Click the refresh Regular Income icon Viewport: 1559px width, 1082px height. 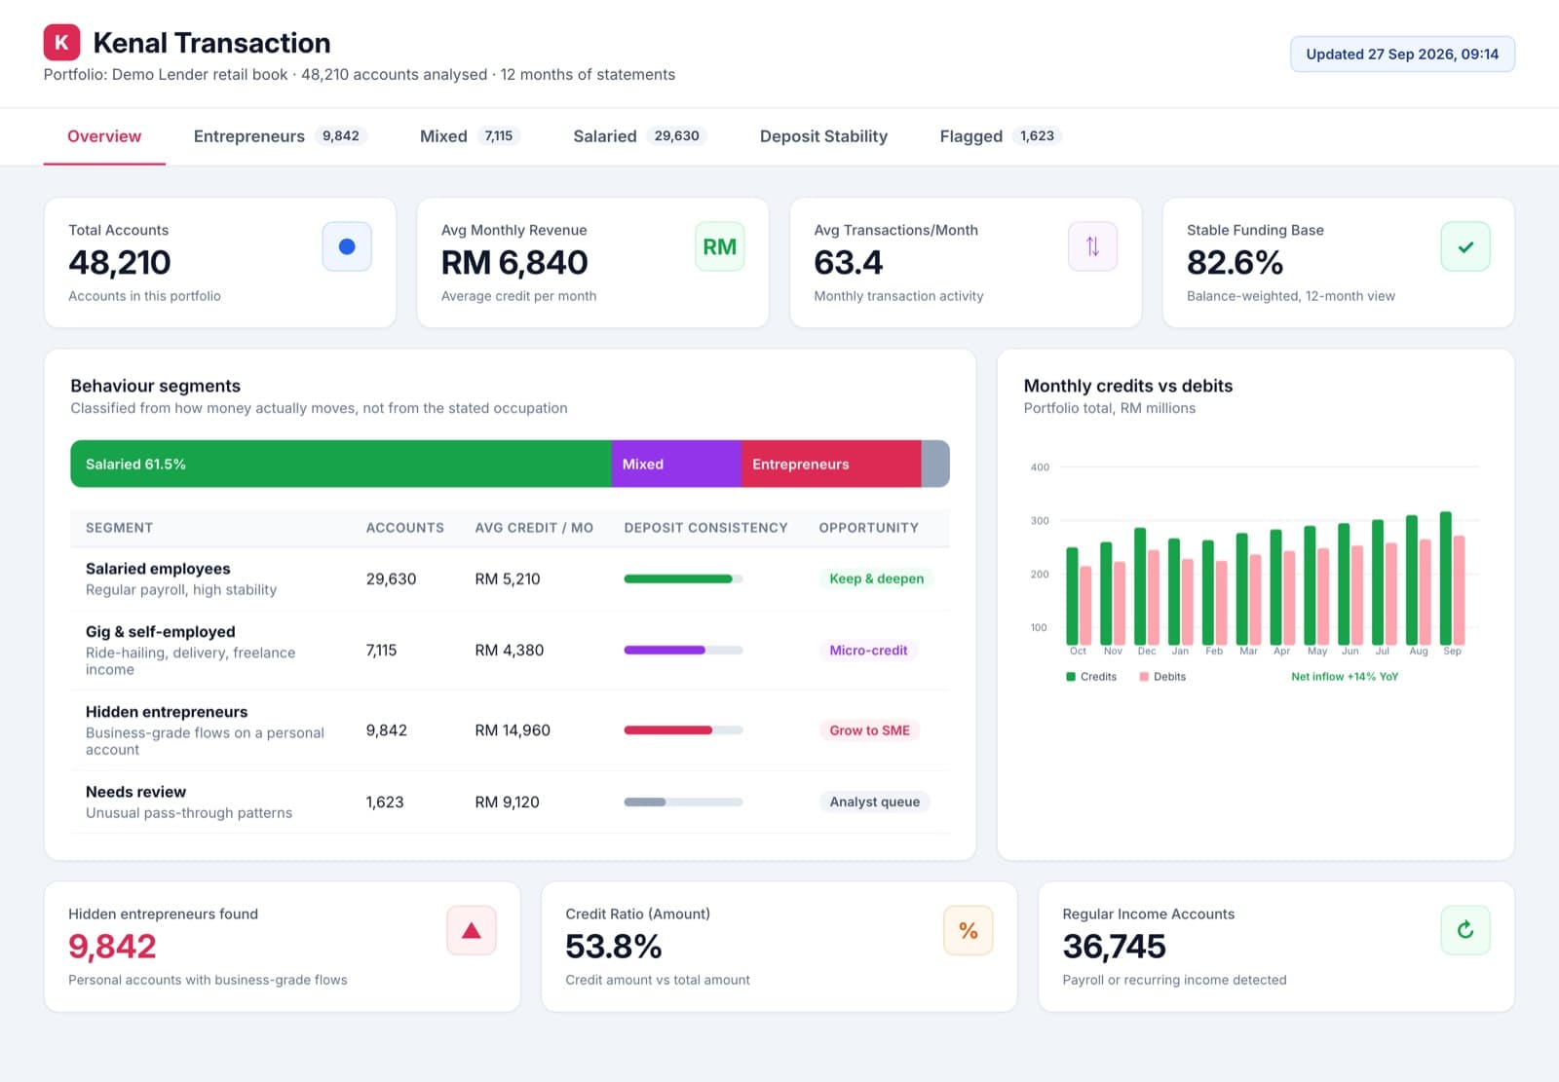[1465, 930]
